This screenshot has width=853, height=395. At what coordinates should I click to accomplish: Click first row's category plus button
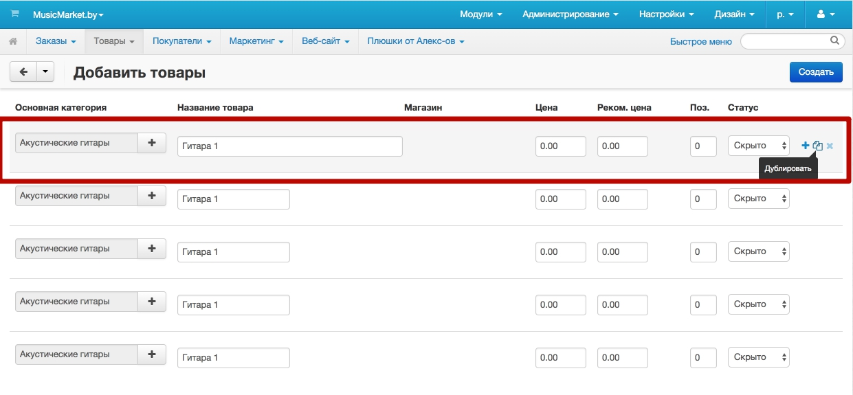coord(152,143)
